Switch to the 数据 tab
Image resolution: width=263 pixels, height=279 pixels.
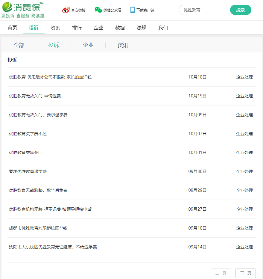pos(120,28)
